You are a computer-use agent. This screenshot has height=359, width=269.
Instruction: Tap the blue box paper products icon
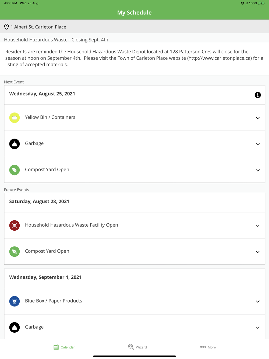(15, 301)
